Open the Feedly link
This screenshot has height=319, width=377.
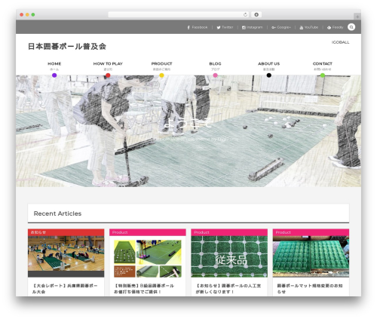(x=335, y=27)
